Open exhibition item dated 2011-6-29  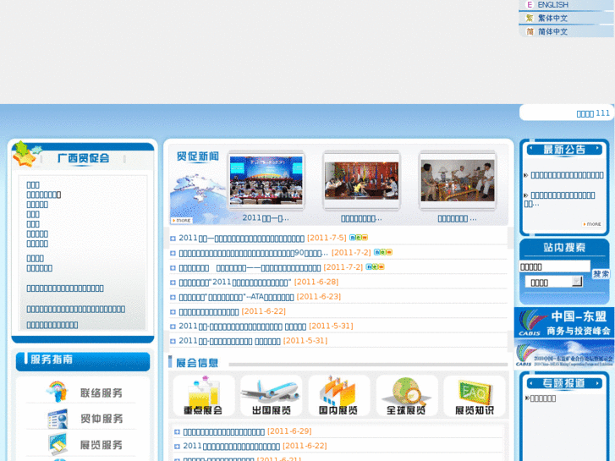click(x=223, y=431)
